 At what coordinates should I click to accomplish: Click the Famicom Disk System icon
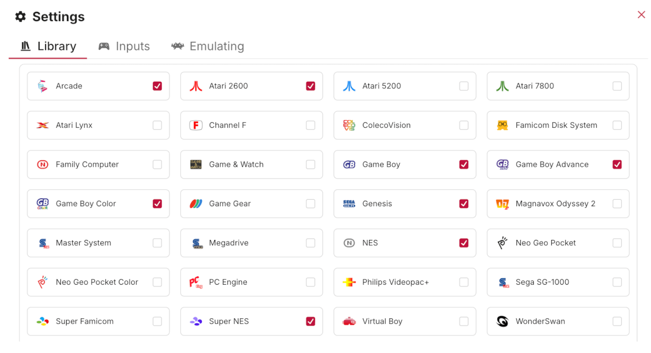(502, 125)
